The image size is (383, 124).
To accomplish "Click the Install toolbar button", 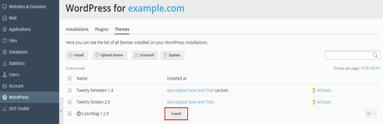I will [77, 55].
